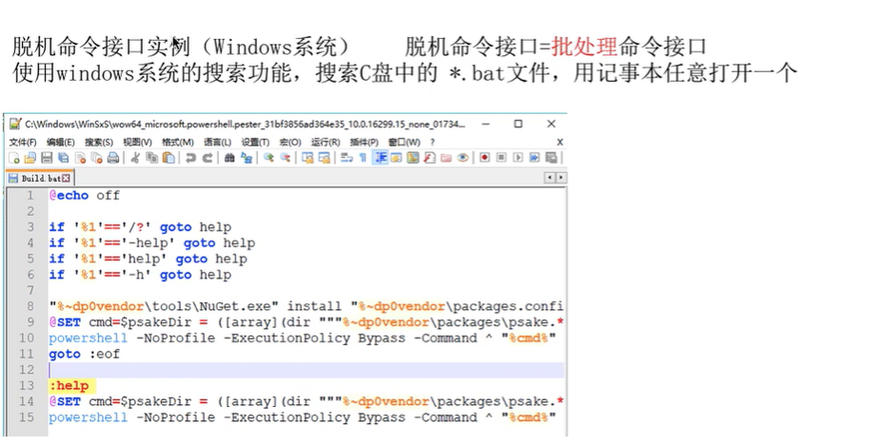Click the Synchronize horizontal scrolling icon
The width and height of the screenshot is (874, 444).
click(324, 158)
